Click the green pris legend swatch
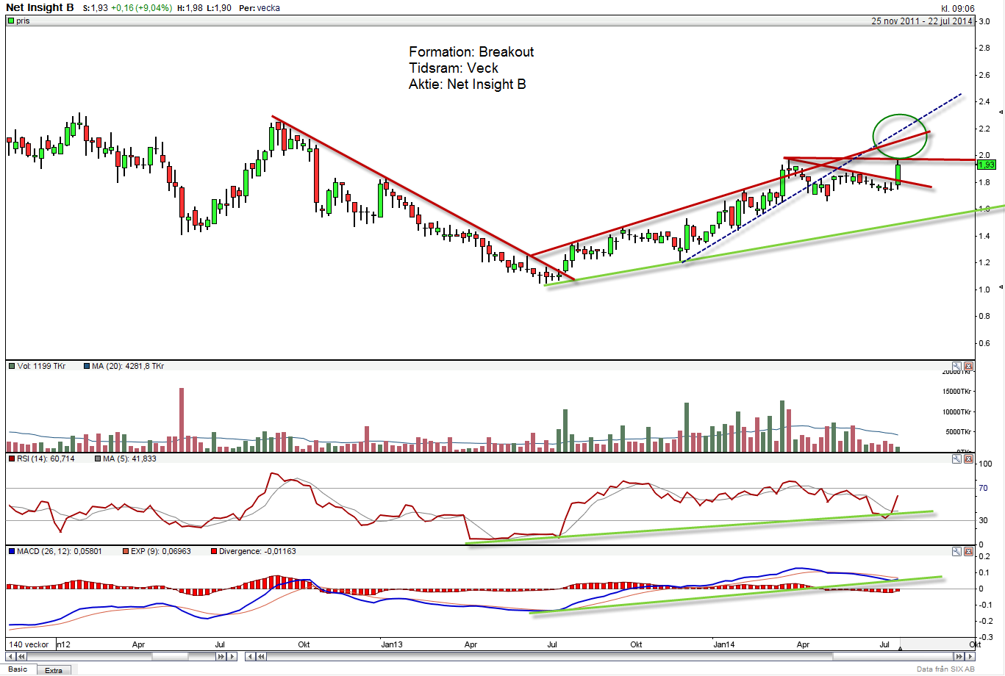 [x=11, y=21]
